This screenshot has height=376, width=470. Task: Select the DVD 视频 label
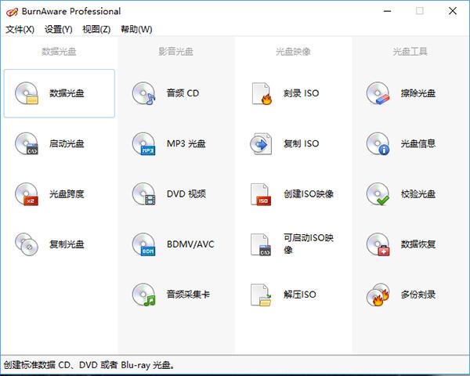pos(186,194)
